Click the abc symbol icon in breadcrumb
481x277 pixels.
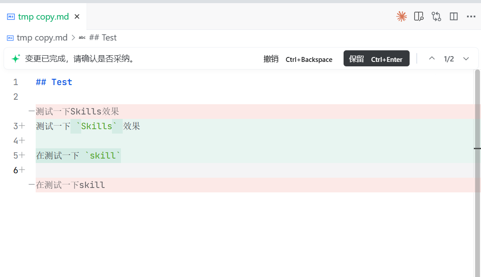coord(82,38)
